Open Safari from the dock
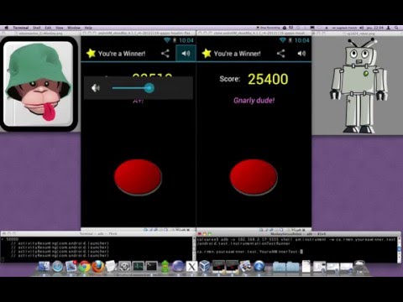The image size is (403, 302). pos(57,267)
